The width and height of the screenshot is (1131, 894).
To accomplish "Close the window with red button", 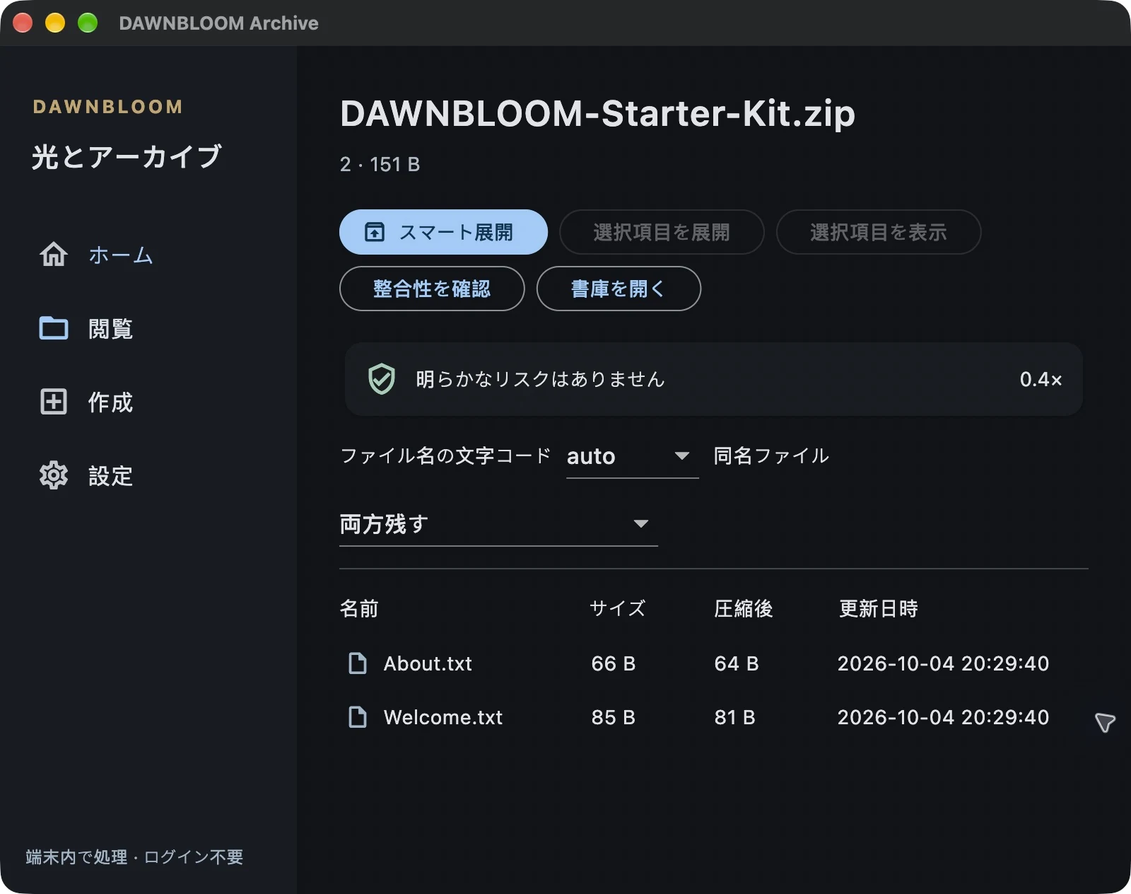I will 23,23.
